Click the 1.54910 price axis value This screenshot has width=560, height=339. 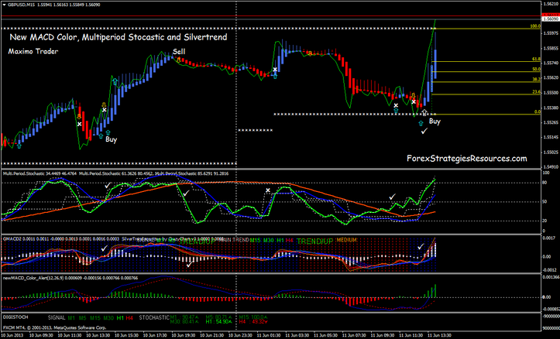point(551,166)
